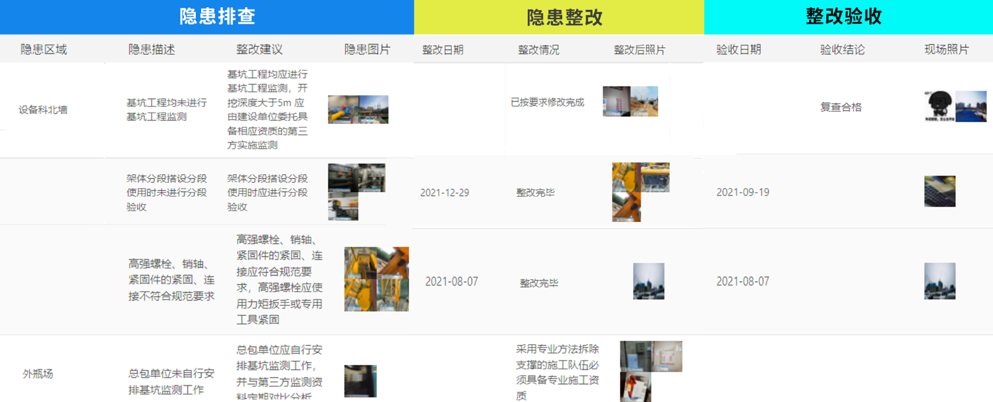Open the black camera site photo thumbnail
The image size is (993, 402).
939,106
